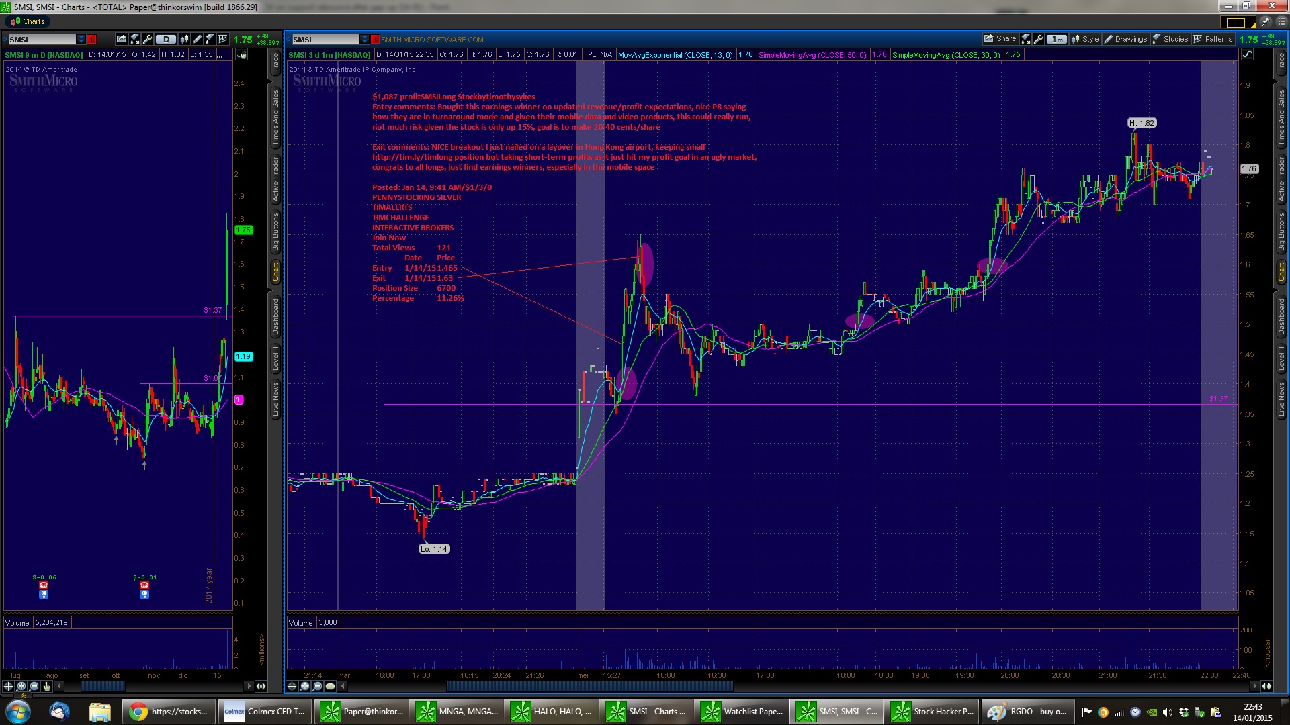Open left chart patterns icon
The width and height of the screenshot is (1290, 725).
pyautogui.click(x=222, y=39)
